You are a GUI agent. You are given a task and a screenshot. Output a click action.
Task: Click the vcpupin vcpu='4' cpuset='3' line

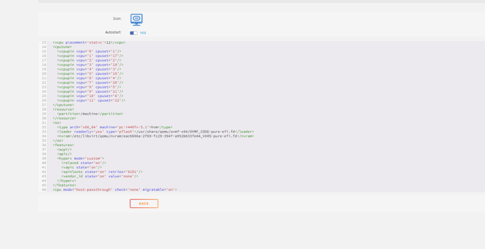pos(89,69)
